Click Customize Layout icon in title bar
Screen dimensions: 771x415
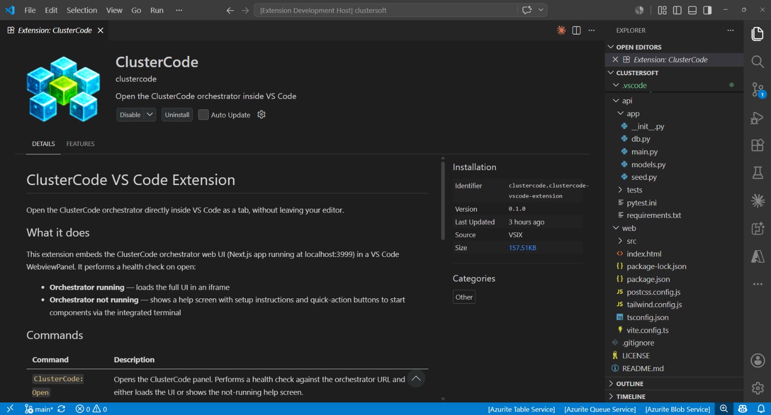pos(662,10)
